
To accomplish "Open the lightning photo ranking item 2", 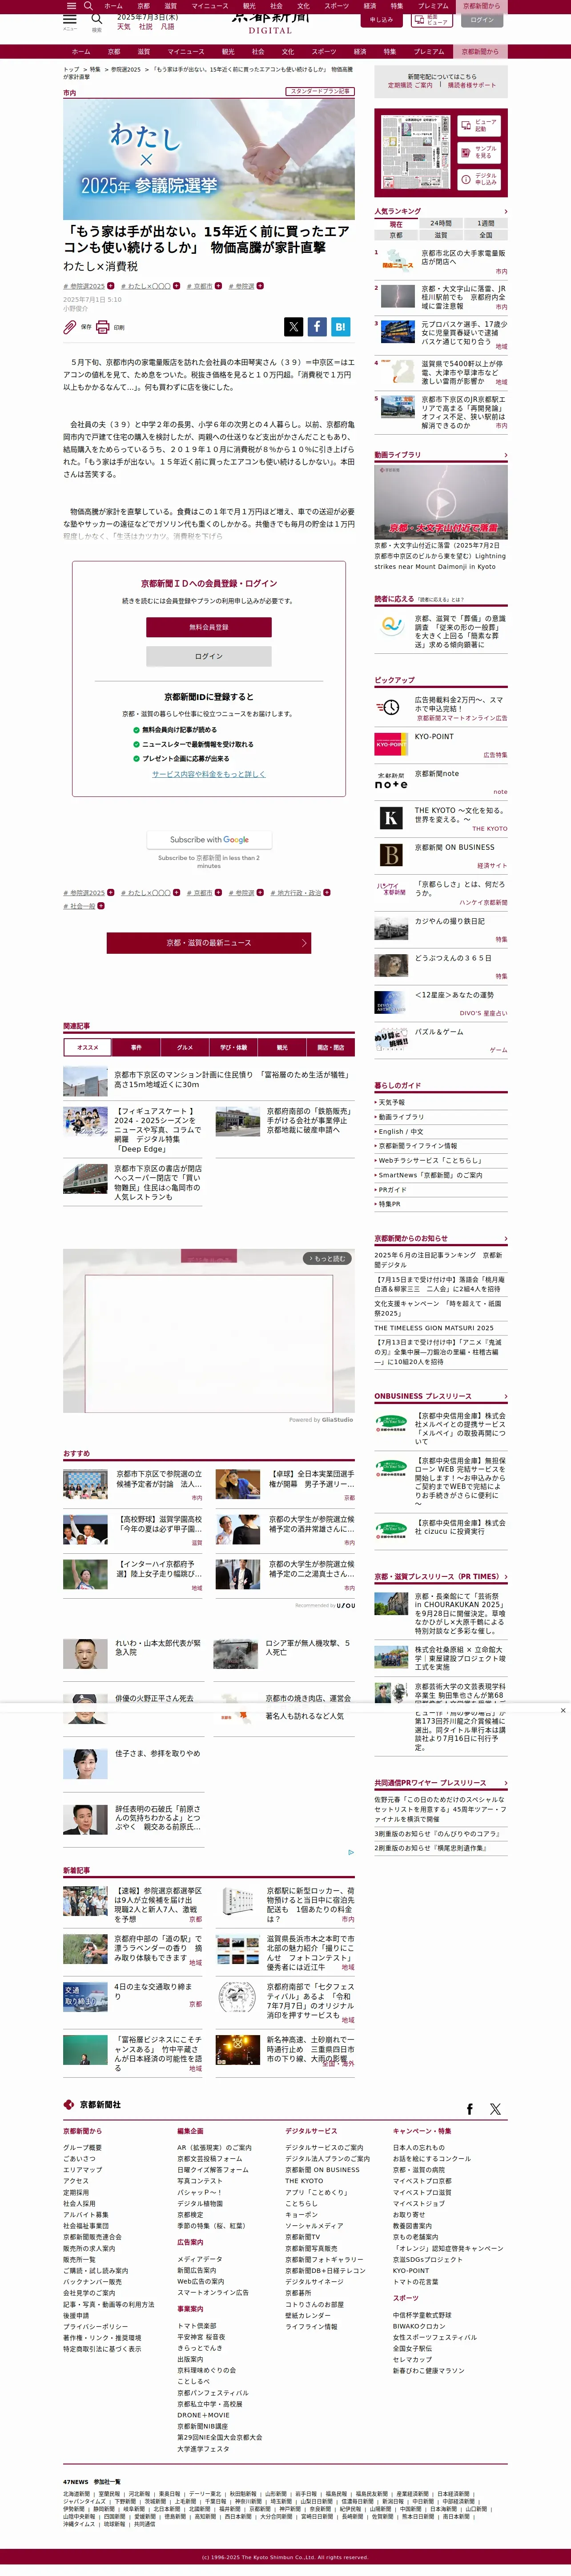I will (x=397, y=297).
